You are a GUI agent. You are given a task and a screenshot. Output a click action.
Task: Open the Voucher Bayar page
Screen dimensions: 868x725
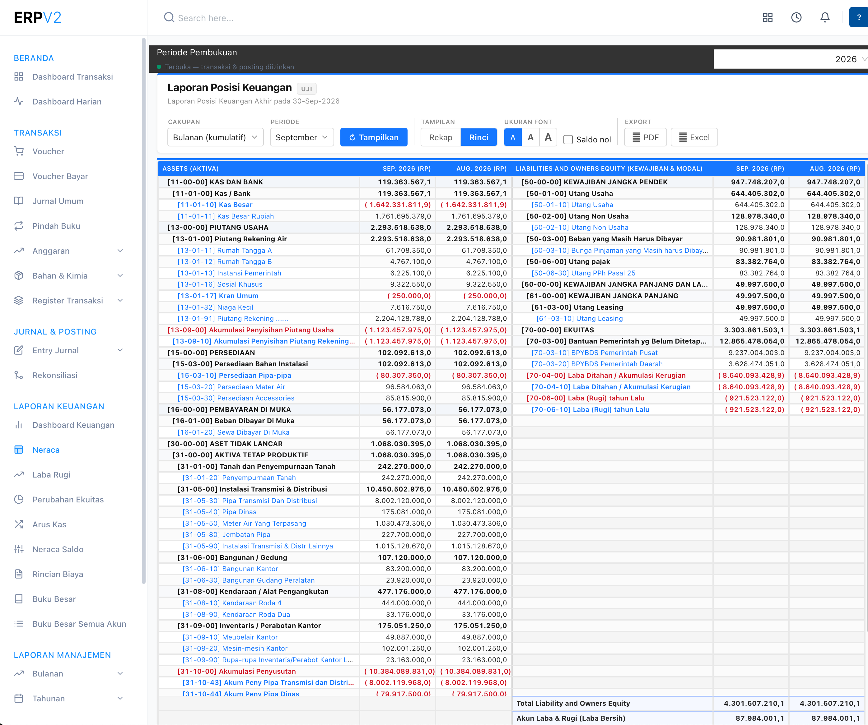pyautogui.click(x=60, y=176)
